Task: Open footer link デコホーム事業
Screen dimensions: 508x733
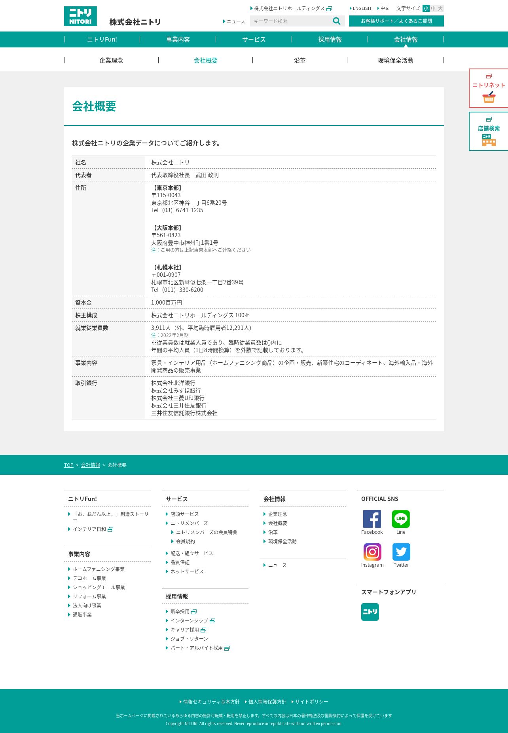Action: (x=89, y=578)
